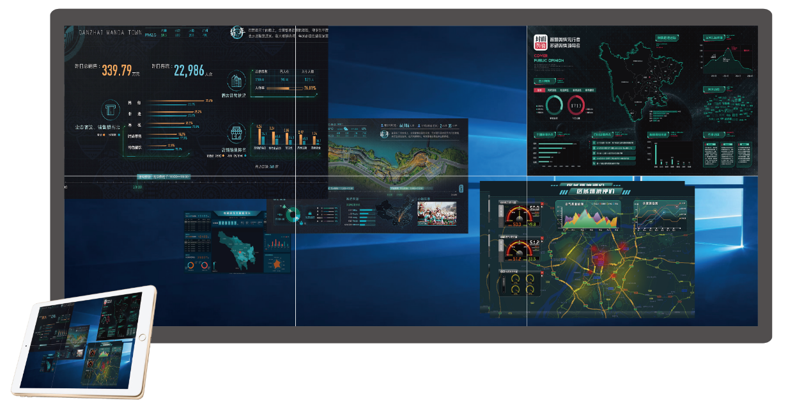Click the colorful area chart in traffic dashboard
The image size is (811, 410).
(x=589, y=217)
